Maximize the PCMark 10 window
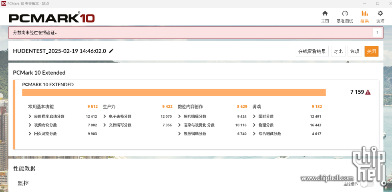 coord(378,4)
